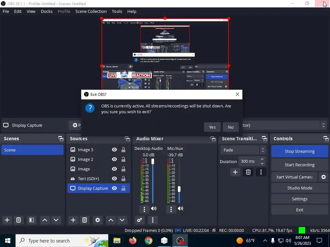This screenshot has width=330, height=247.
Task: Undock the Sources panel
Action: [127, 139]
